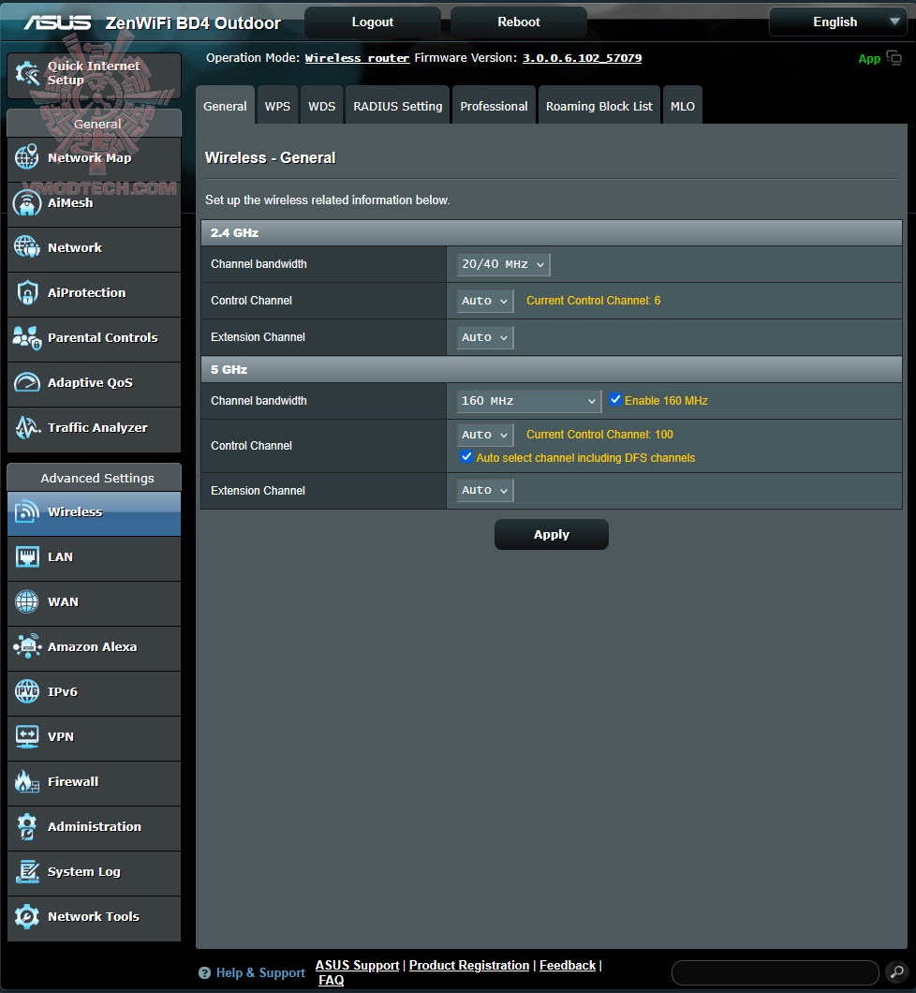The width and height of the screenshot is (916, 993).
Task: Click the IPv6 icon
Action: (x=26, y=691)
